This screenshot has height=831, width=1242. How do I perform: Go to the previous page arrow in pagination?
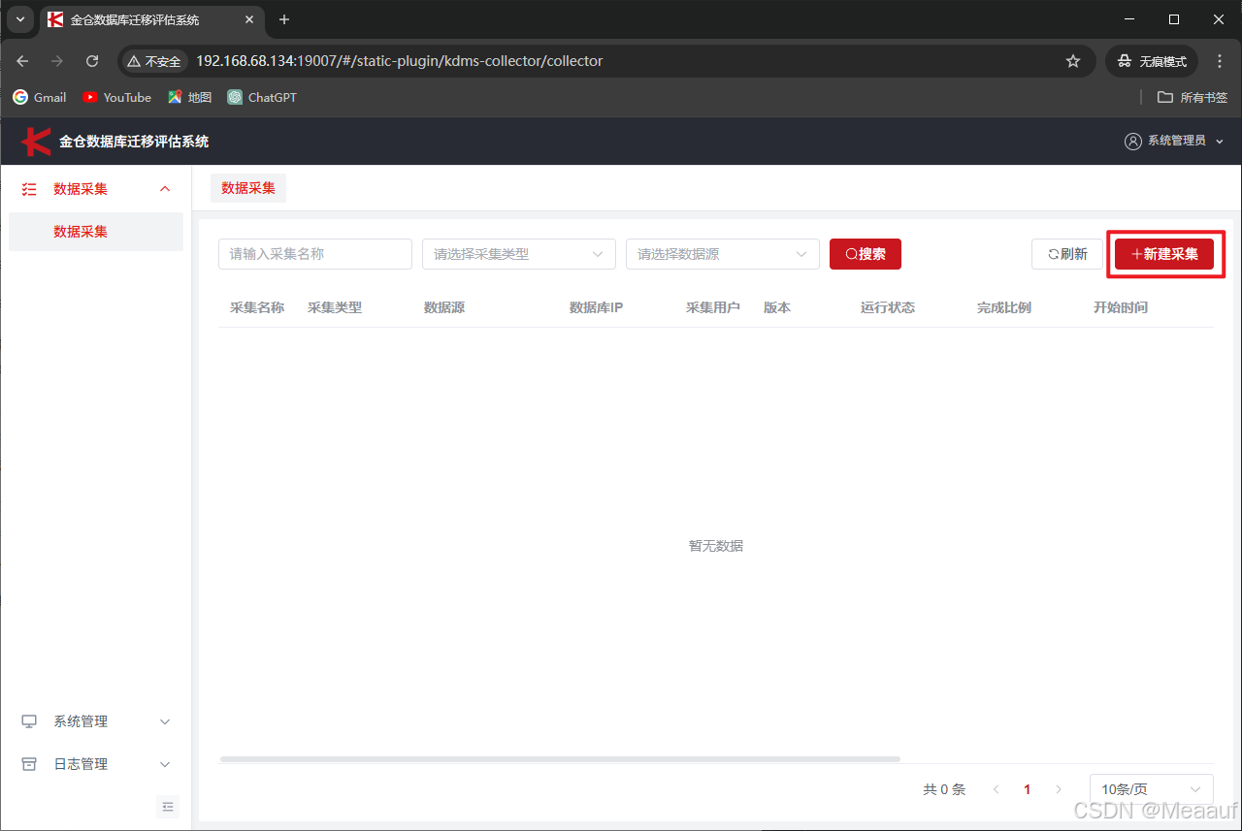(x=997, y=789)
